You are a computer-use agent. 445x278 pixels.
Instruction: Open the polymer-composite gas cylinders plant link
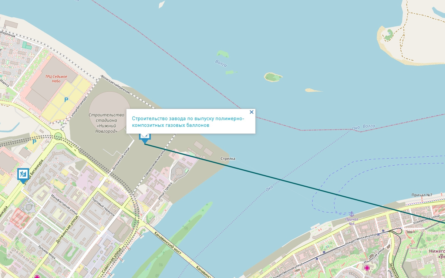pyautogui.click(x=188, y=122)
